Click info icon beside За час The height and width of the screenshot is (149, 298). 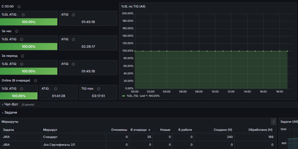pos(17,31)
